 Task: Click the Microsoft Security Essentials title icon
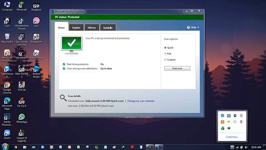pyautogui.click(x=52, y=12)
